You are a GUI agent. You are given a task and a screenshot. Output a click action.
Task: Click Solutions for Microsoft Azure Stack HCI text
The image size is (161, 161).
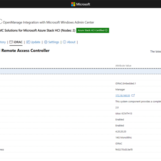click(32, 30)
